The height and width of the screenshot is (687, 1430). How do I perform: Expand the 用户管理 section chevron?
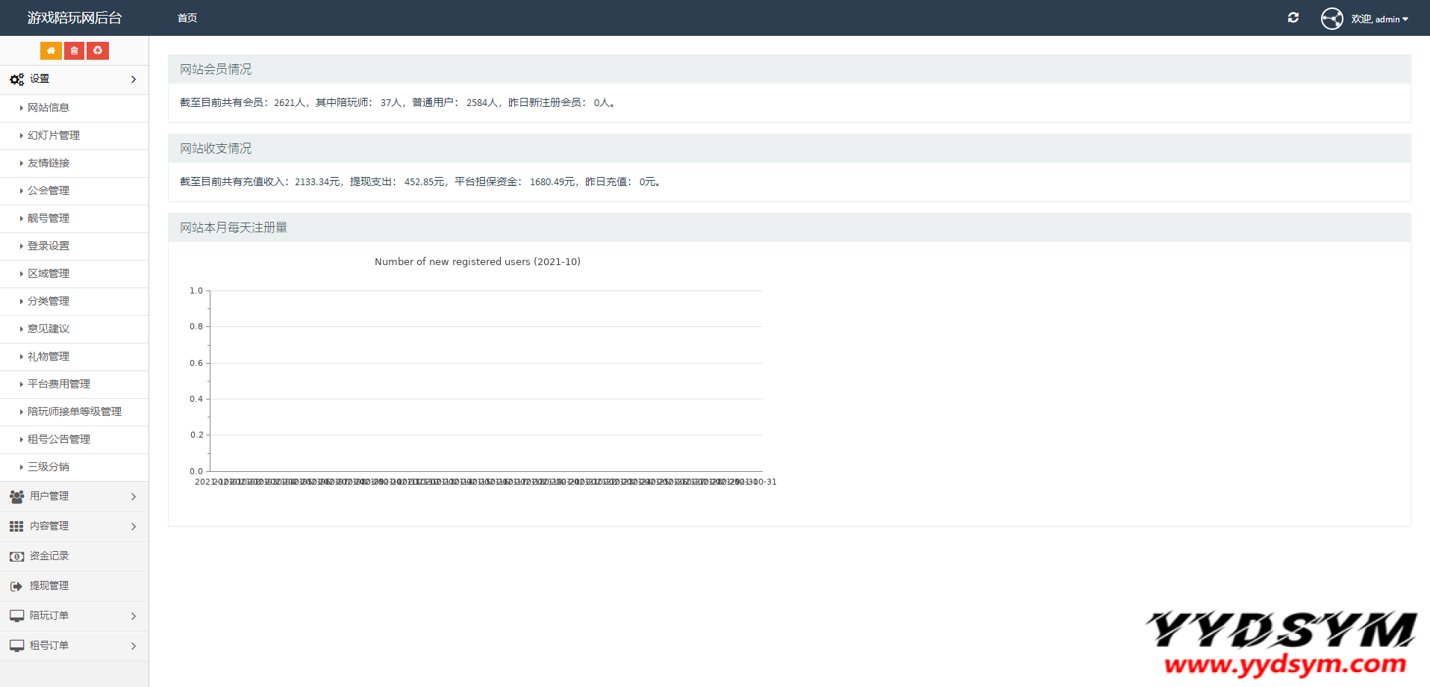click(x=134, y=497)
